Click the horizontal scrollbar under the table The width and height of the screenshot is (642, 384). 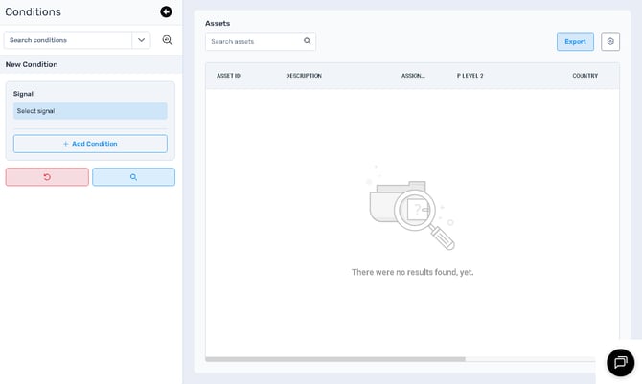coord(335,359)
